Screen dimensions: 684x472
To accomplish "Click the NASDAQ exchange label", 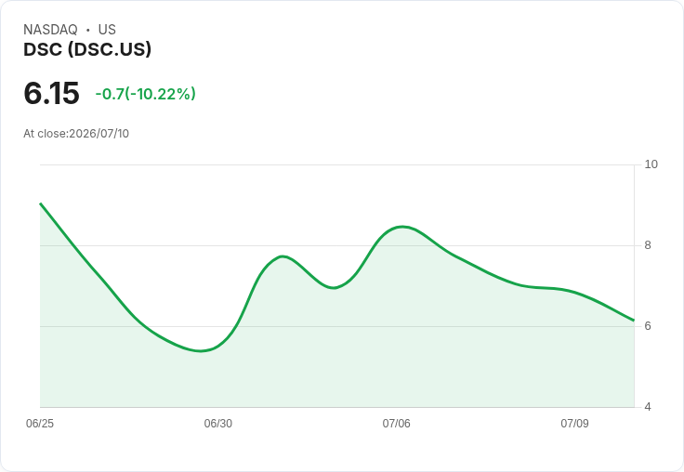I will point(50,30).
